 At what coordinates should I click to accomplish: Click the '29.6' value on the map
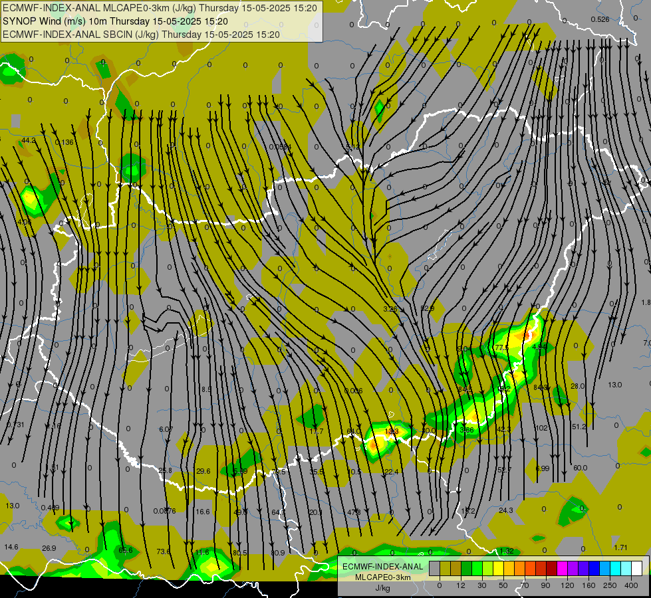coord(203,471)
